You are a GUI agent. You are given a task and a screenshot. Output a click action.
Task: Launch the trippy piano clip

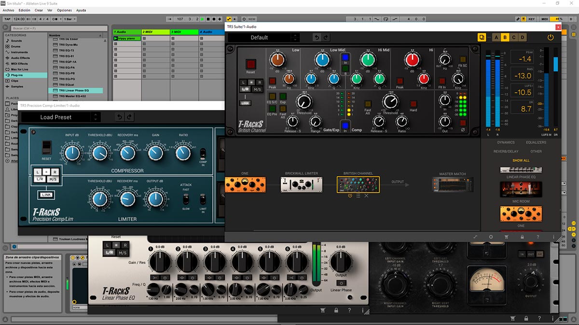pyautogui.click(x=115, y=38)
